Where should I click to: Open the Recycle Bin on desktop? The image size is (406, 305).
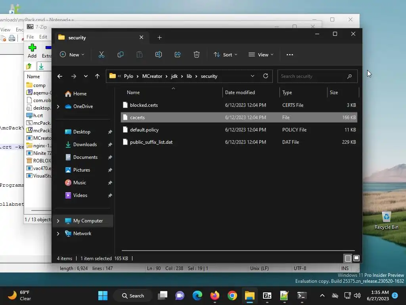pos(386,220)
